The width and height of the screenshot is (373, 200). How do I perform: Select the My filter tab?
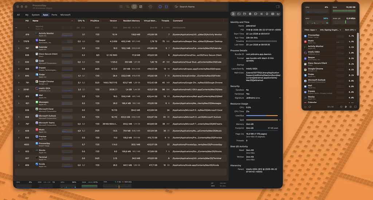(27, 15)
